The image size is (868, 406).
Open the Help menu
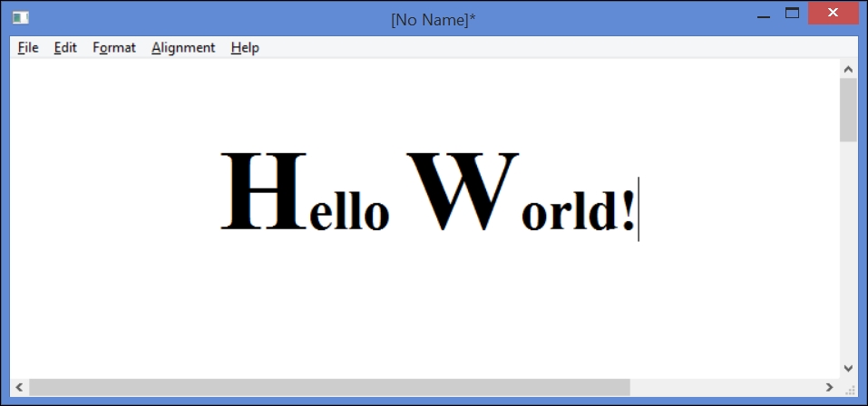point(245,48)
